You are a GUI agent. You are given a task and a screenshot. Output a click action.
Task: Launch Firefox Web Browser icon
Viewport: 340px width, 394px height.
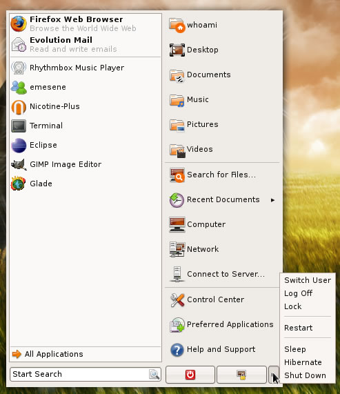(x=19, y=23)
